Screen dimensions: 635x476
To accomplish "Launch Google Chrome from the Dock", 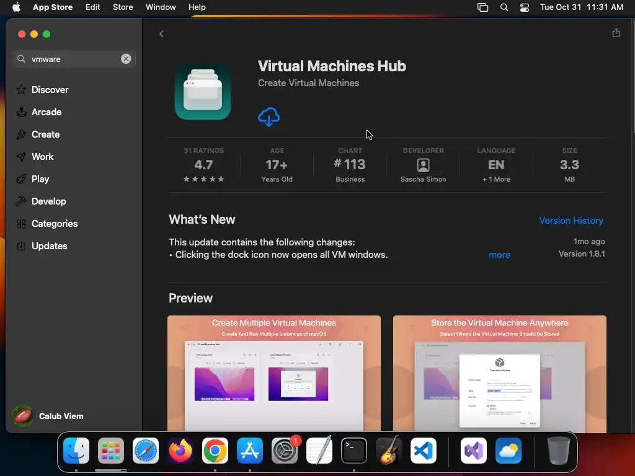I will [x=215, y=451].
